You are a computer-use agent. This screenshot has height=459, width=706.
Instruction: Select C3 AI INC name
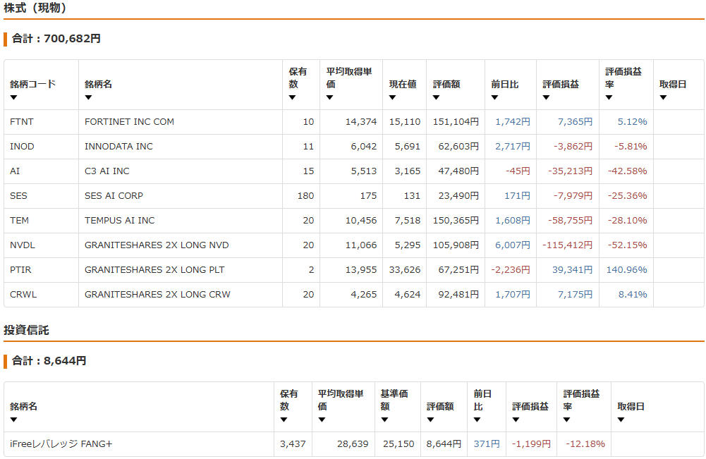pyautogui.click(x=107, y=171)
